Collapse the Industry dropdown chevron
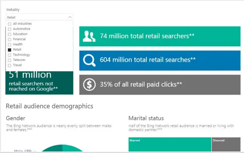 pyautogui.click(x=70, y=17)
